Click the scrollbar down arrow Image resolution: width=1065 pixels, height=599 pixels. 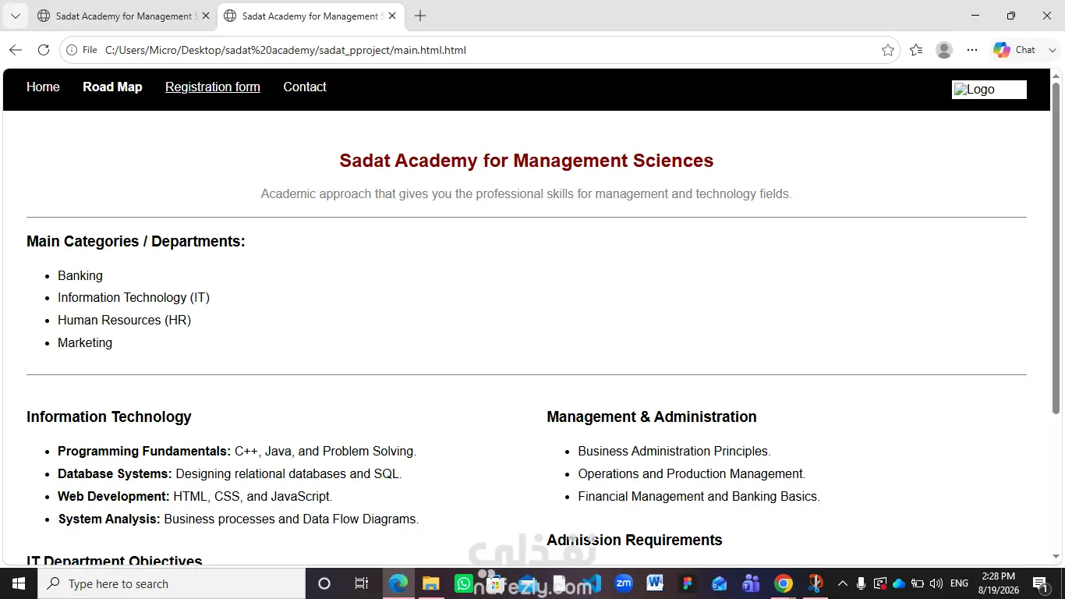[1056, 557]
